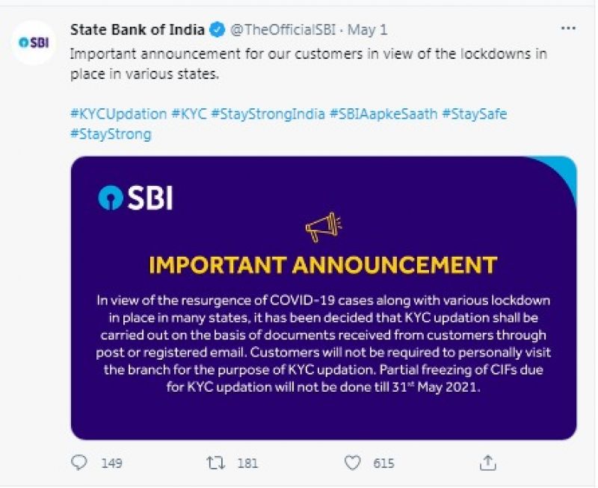
Task: Open the @TheOfficialSBI handle link
Action: tap(282, 30)
